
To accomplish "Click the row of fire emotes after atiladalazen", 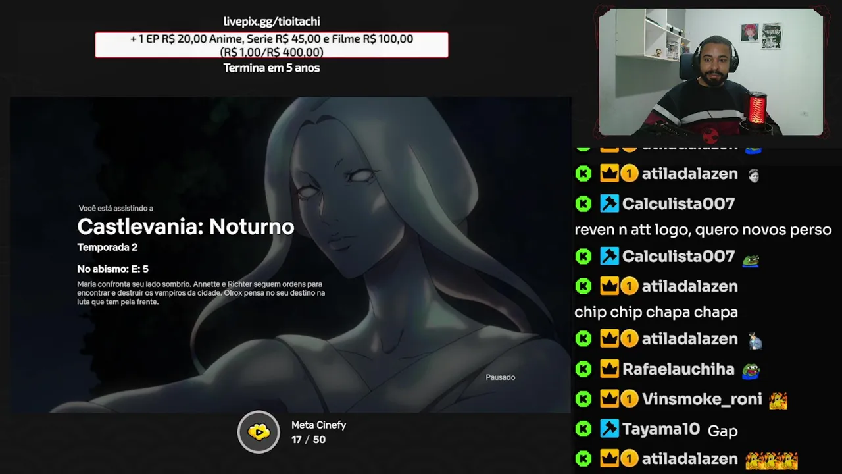I will [x=772, y=460].
